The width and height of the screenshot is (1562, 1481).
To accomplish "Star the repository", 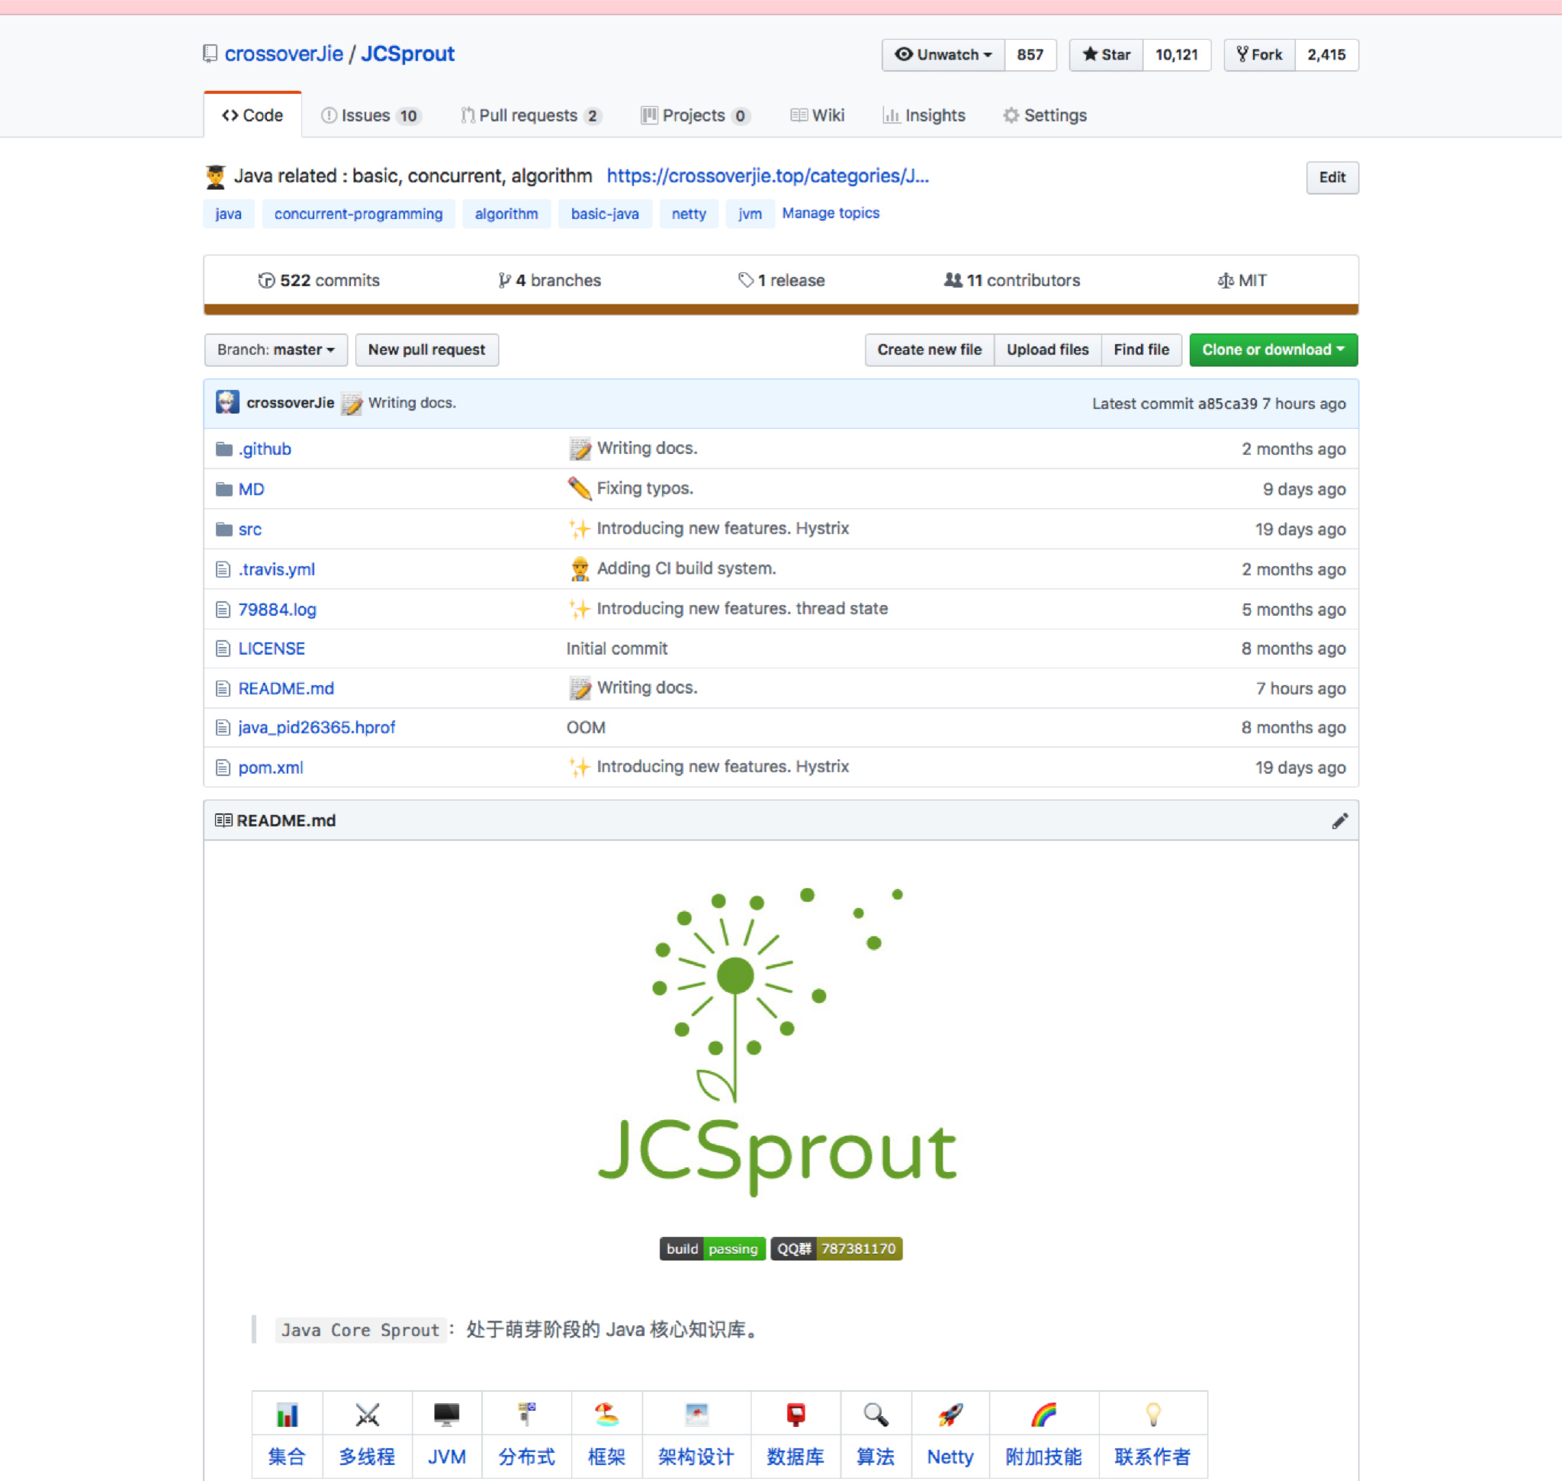I will 1106,54.
